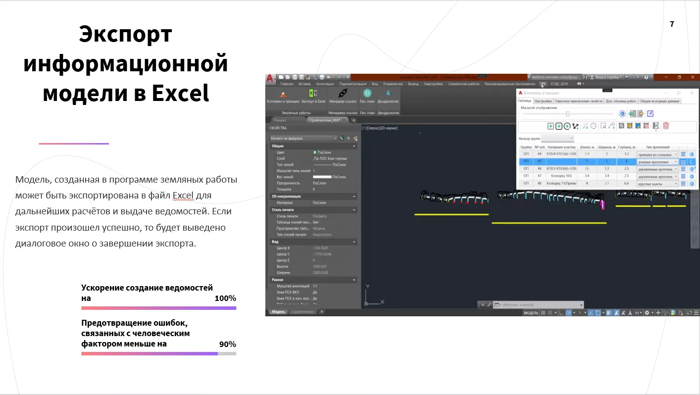The width and height of the screenshot is (700, 395).
Task: Click the settings gear icon in the status bar
Action: 647,313
